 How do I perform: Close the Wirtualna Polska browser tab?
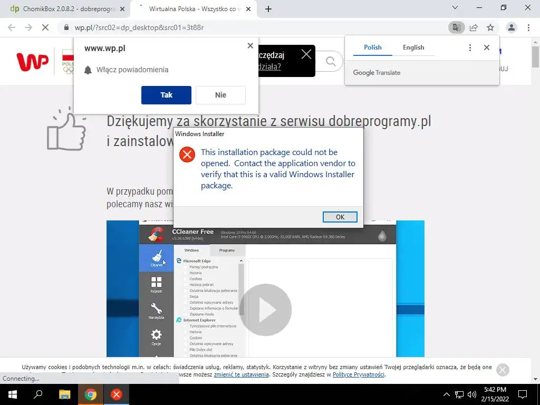(248, 9)
